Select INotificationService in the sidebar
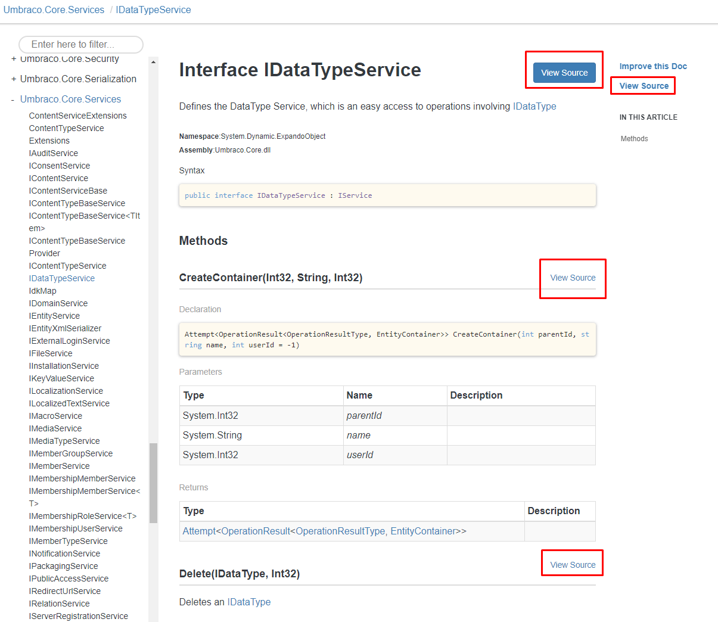Viewport: 718px width, 622px height. [x=64, y=553]
